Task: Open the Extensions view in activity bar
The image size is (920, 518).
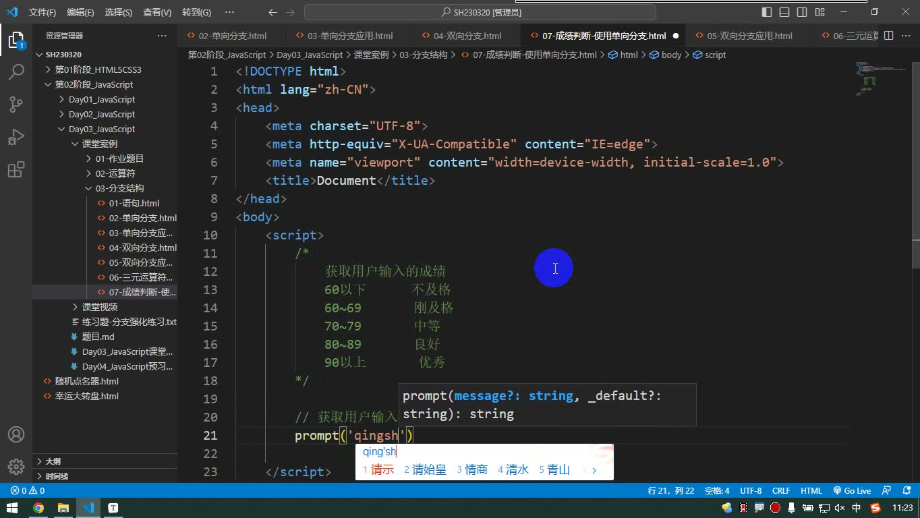Action: point(16,169)
